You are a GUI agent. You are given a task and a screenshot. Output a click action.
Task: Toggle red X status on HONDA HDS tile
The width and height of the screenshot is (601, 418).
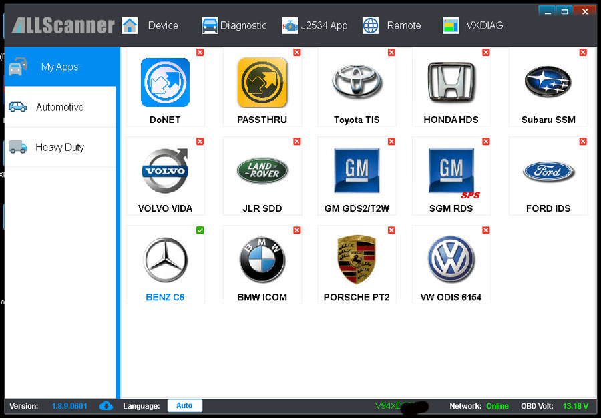tap(486, 53)
